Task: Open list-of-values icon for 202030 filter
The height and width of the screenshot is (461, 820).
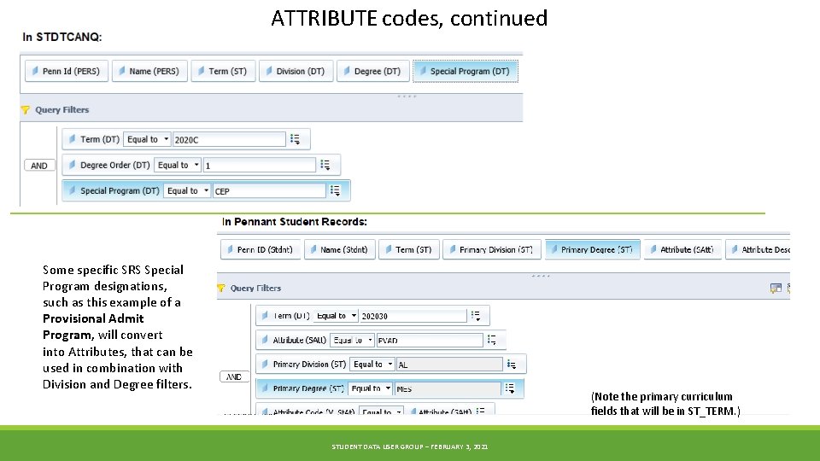Action: coord(476,315)
